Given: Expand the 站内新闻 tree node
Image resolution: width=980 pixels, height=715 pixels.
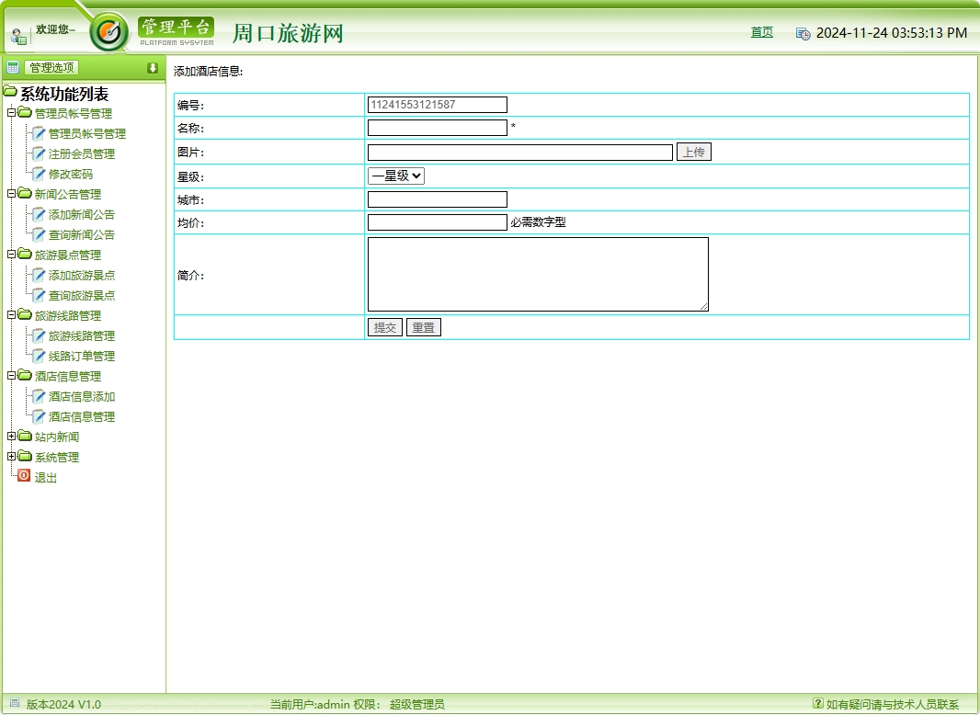Looking at the screenshot, I should (10, 437).
